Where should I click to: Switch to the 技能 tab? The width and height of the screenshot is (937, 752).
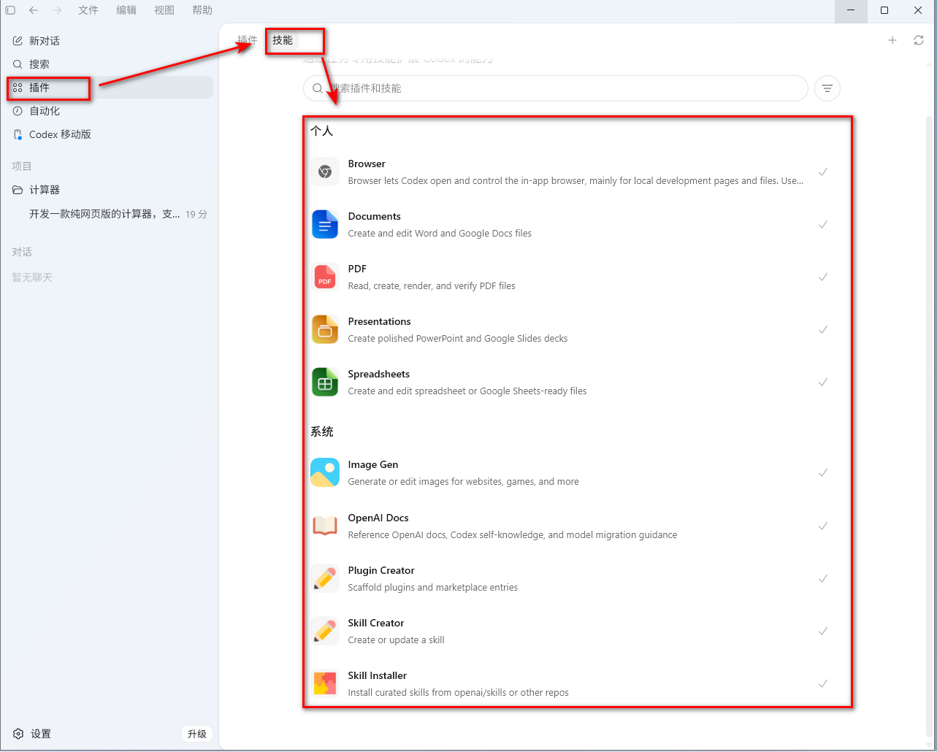283,40
